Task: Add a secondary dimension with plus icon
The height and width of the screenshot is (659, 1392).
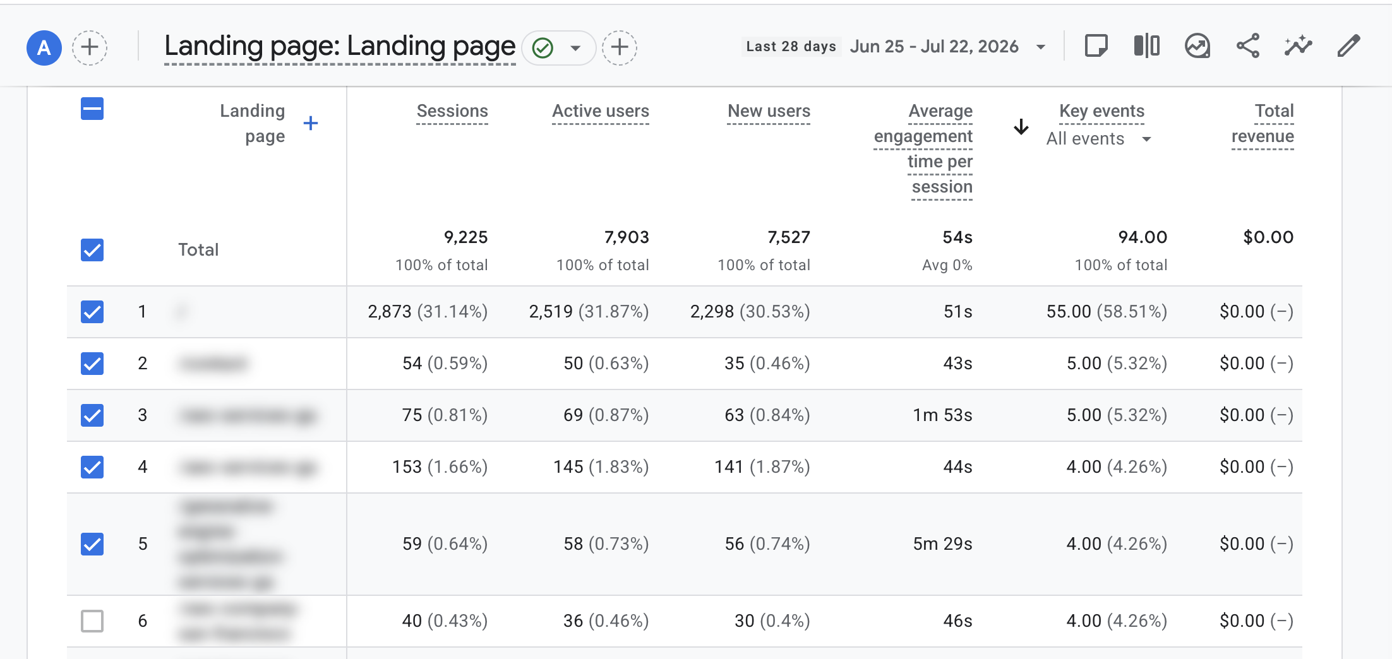Action: click(x=310, y=123)
